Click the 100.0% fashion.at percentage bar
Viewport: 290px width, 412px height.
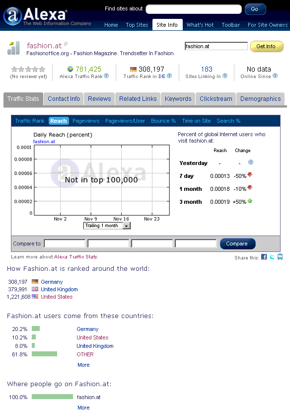52,397
